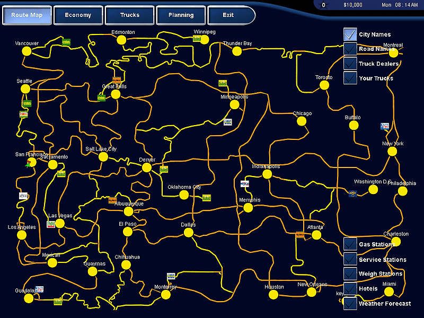Open the Trucks tab
Viewport: 424px width, 318px height.
click(x=129, y=15)
